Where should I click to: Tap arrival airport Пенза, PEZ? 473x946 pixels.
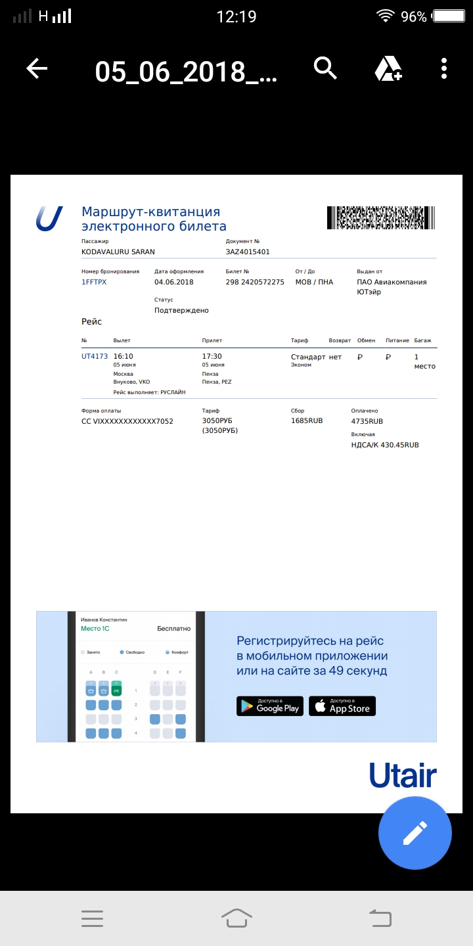point(217,382)
